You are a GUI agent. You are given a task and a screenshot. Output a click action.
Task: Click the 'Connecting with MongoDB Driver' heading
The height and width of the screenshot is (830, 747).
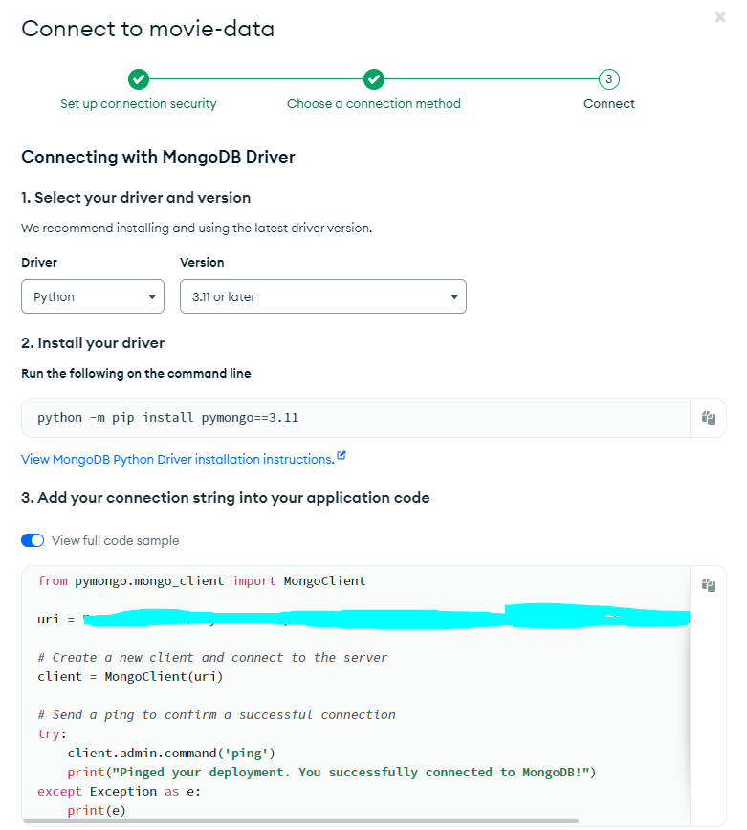click(158, 157)
